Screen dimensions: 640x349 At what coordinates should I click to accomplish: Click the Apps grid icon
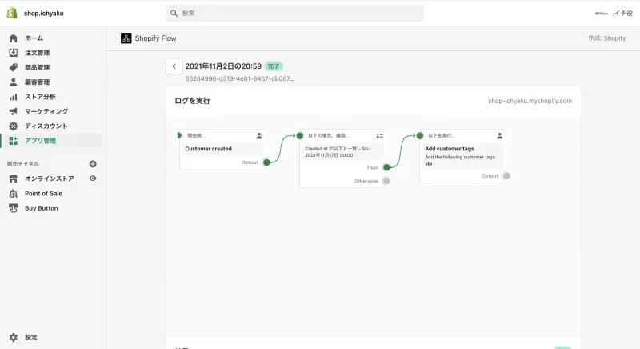coord(13,141)
